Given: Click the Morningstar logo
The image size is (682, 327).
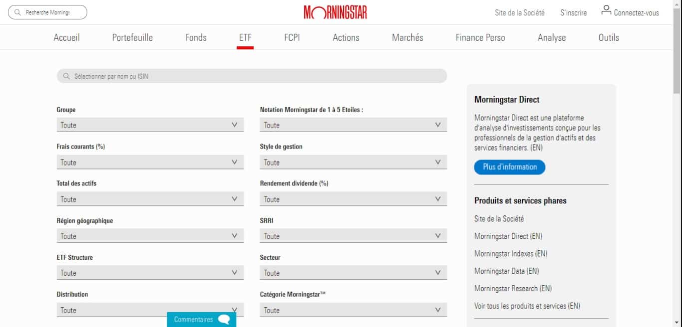Looking at the screenshot, I should (x=335, y=12).
